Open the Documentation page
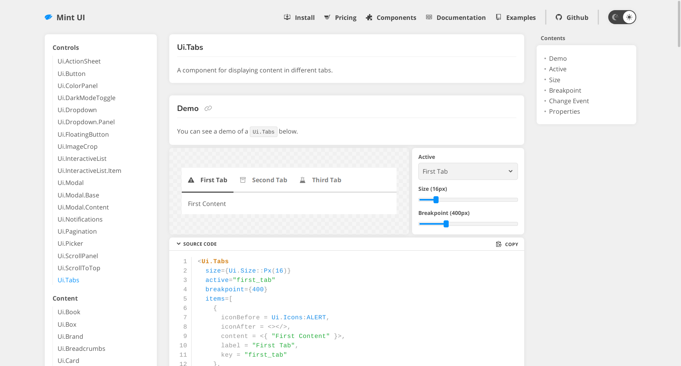 tap(461, 17)
